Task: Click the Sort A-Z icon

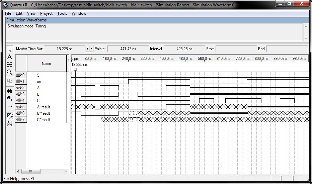Action: (x=10, y=124)
